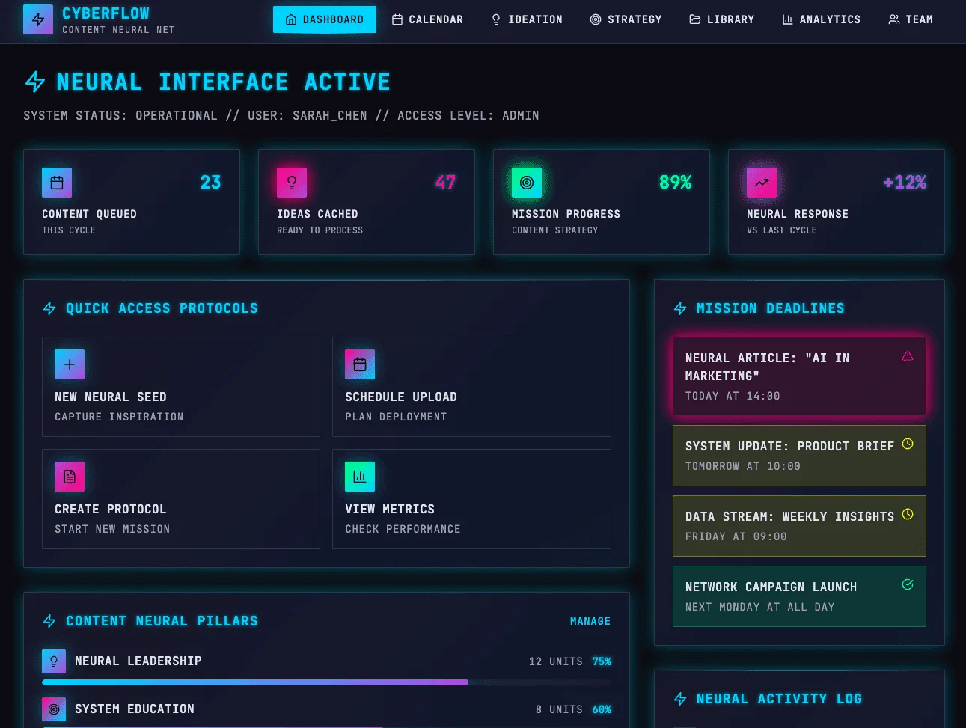Click the CyberFlow lightning logo icon
Viewport: 966px width, 728px height.
point(38,20)
